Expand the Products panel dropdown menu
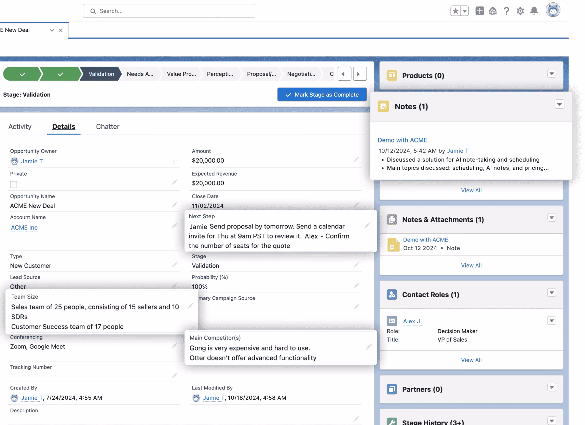This screenshot has height=425, width=585. click(552, 73)
